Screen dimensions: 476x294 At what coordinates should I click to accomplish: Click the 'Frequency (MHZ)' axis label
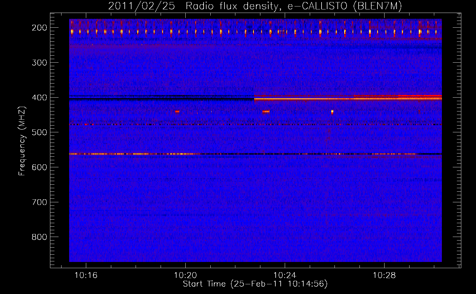(22, 141)
